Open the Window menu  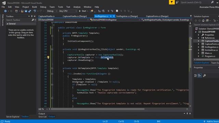(x=88, y=7)
